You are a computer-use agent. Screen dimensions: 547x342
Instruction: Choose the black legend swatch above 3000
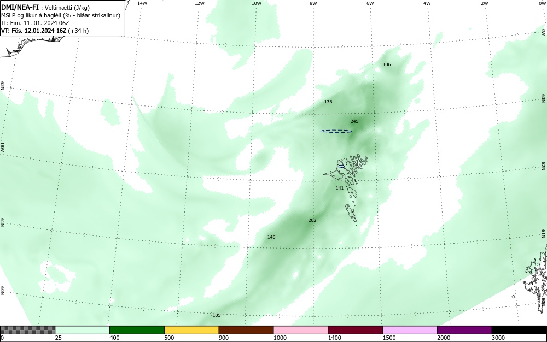(519, 330)
